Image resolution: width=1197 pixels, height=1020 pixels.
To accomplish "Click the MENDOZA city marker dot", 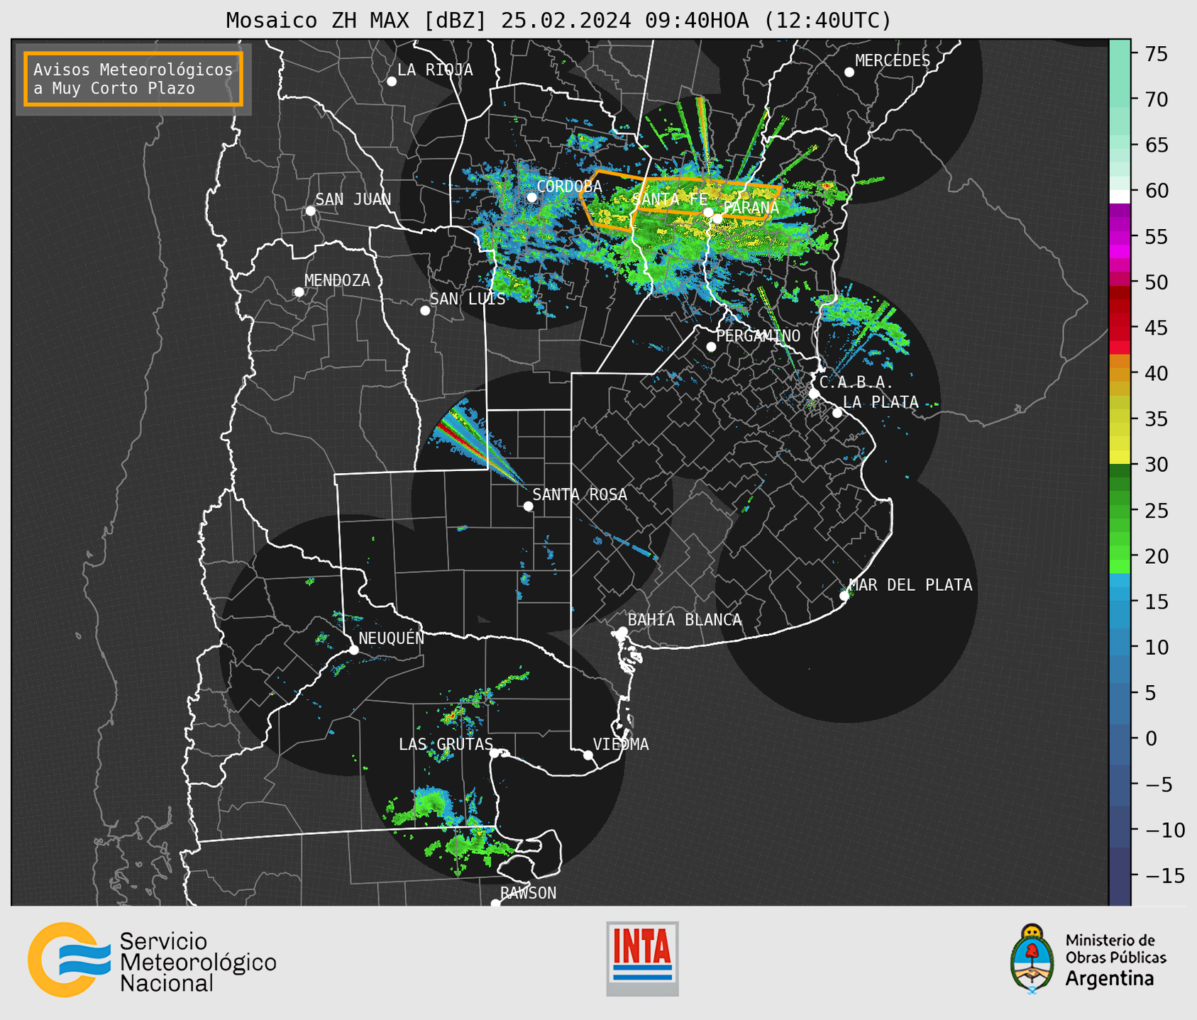I will coord(299,292).
